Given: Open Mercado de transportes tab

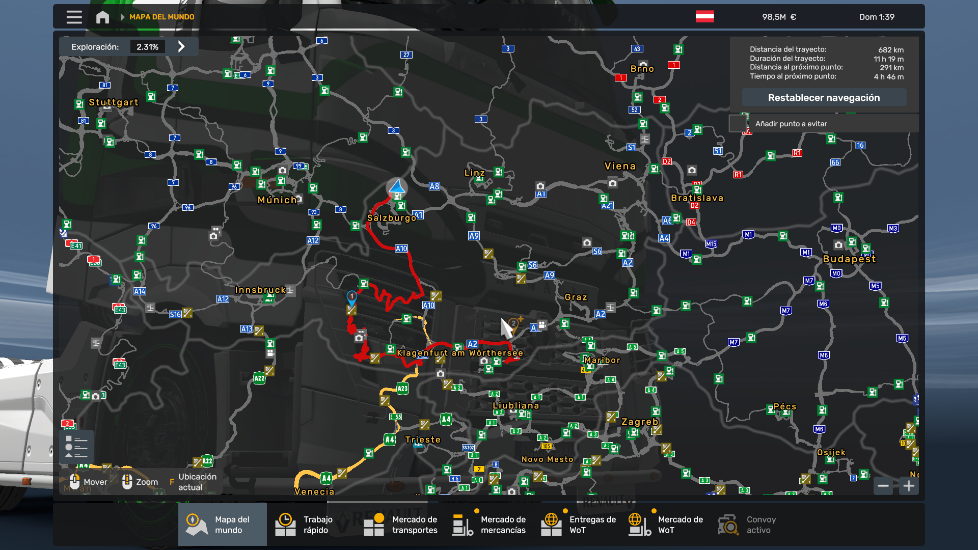Looking at the screenshot, I should (400, 525).
